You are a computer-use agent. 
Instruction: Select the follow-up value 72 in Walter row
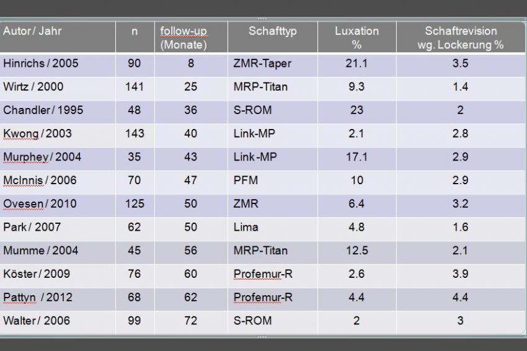pos(190,321)
